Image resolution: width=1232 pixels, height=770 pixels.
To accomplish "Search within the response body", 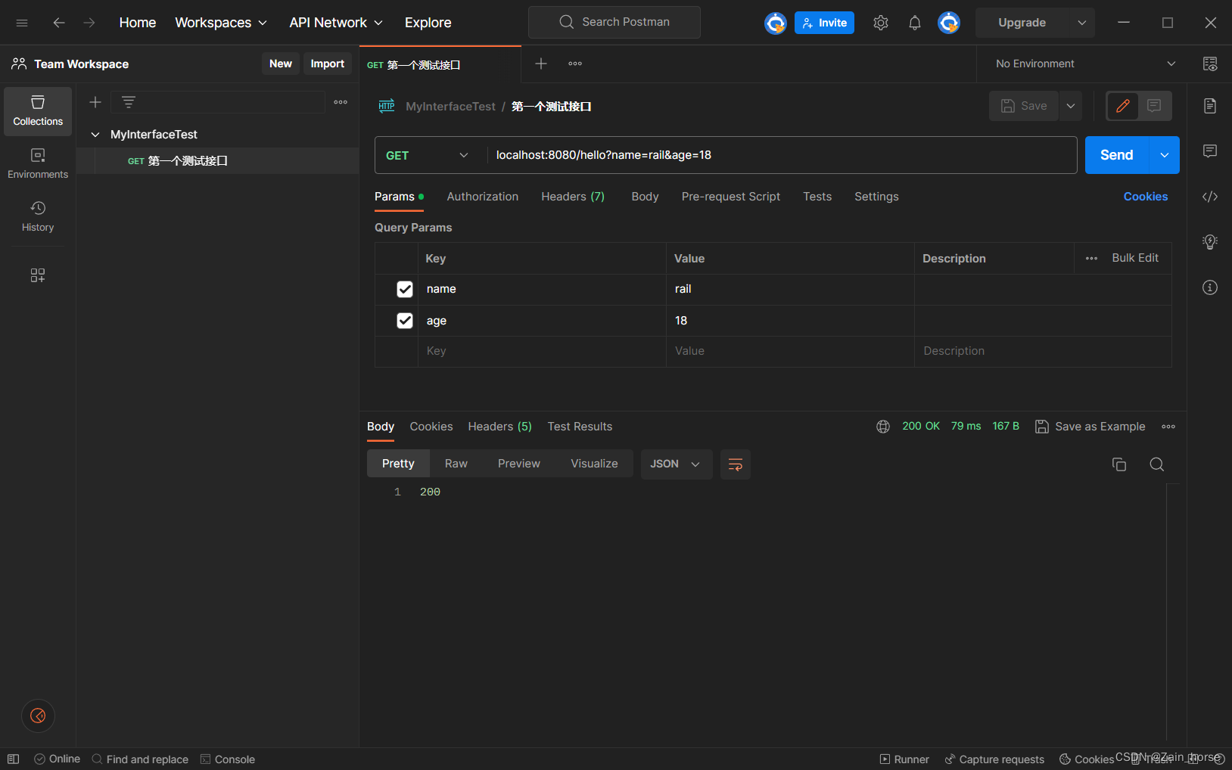I will click(x=1157, y=464).
